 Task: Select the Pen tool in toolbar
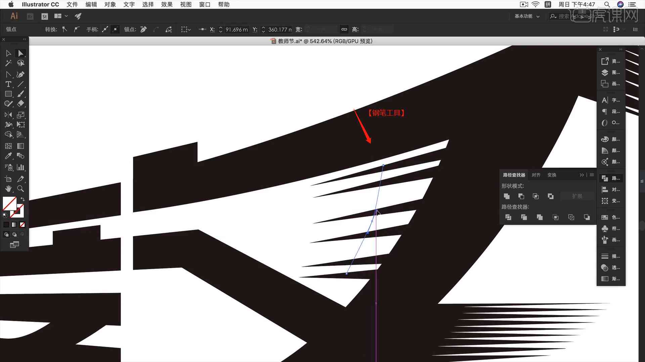tap(21, 74)
